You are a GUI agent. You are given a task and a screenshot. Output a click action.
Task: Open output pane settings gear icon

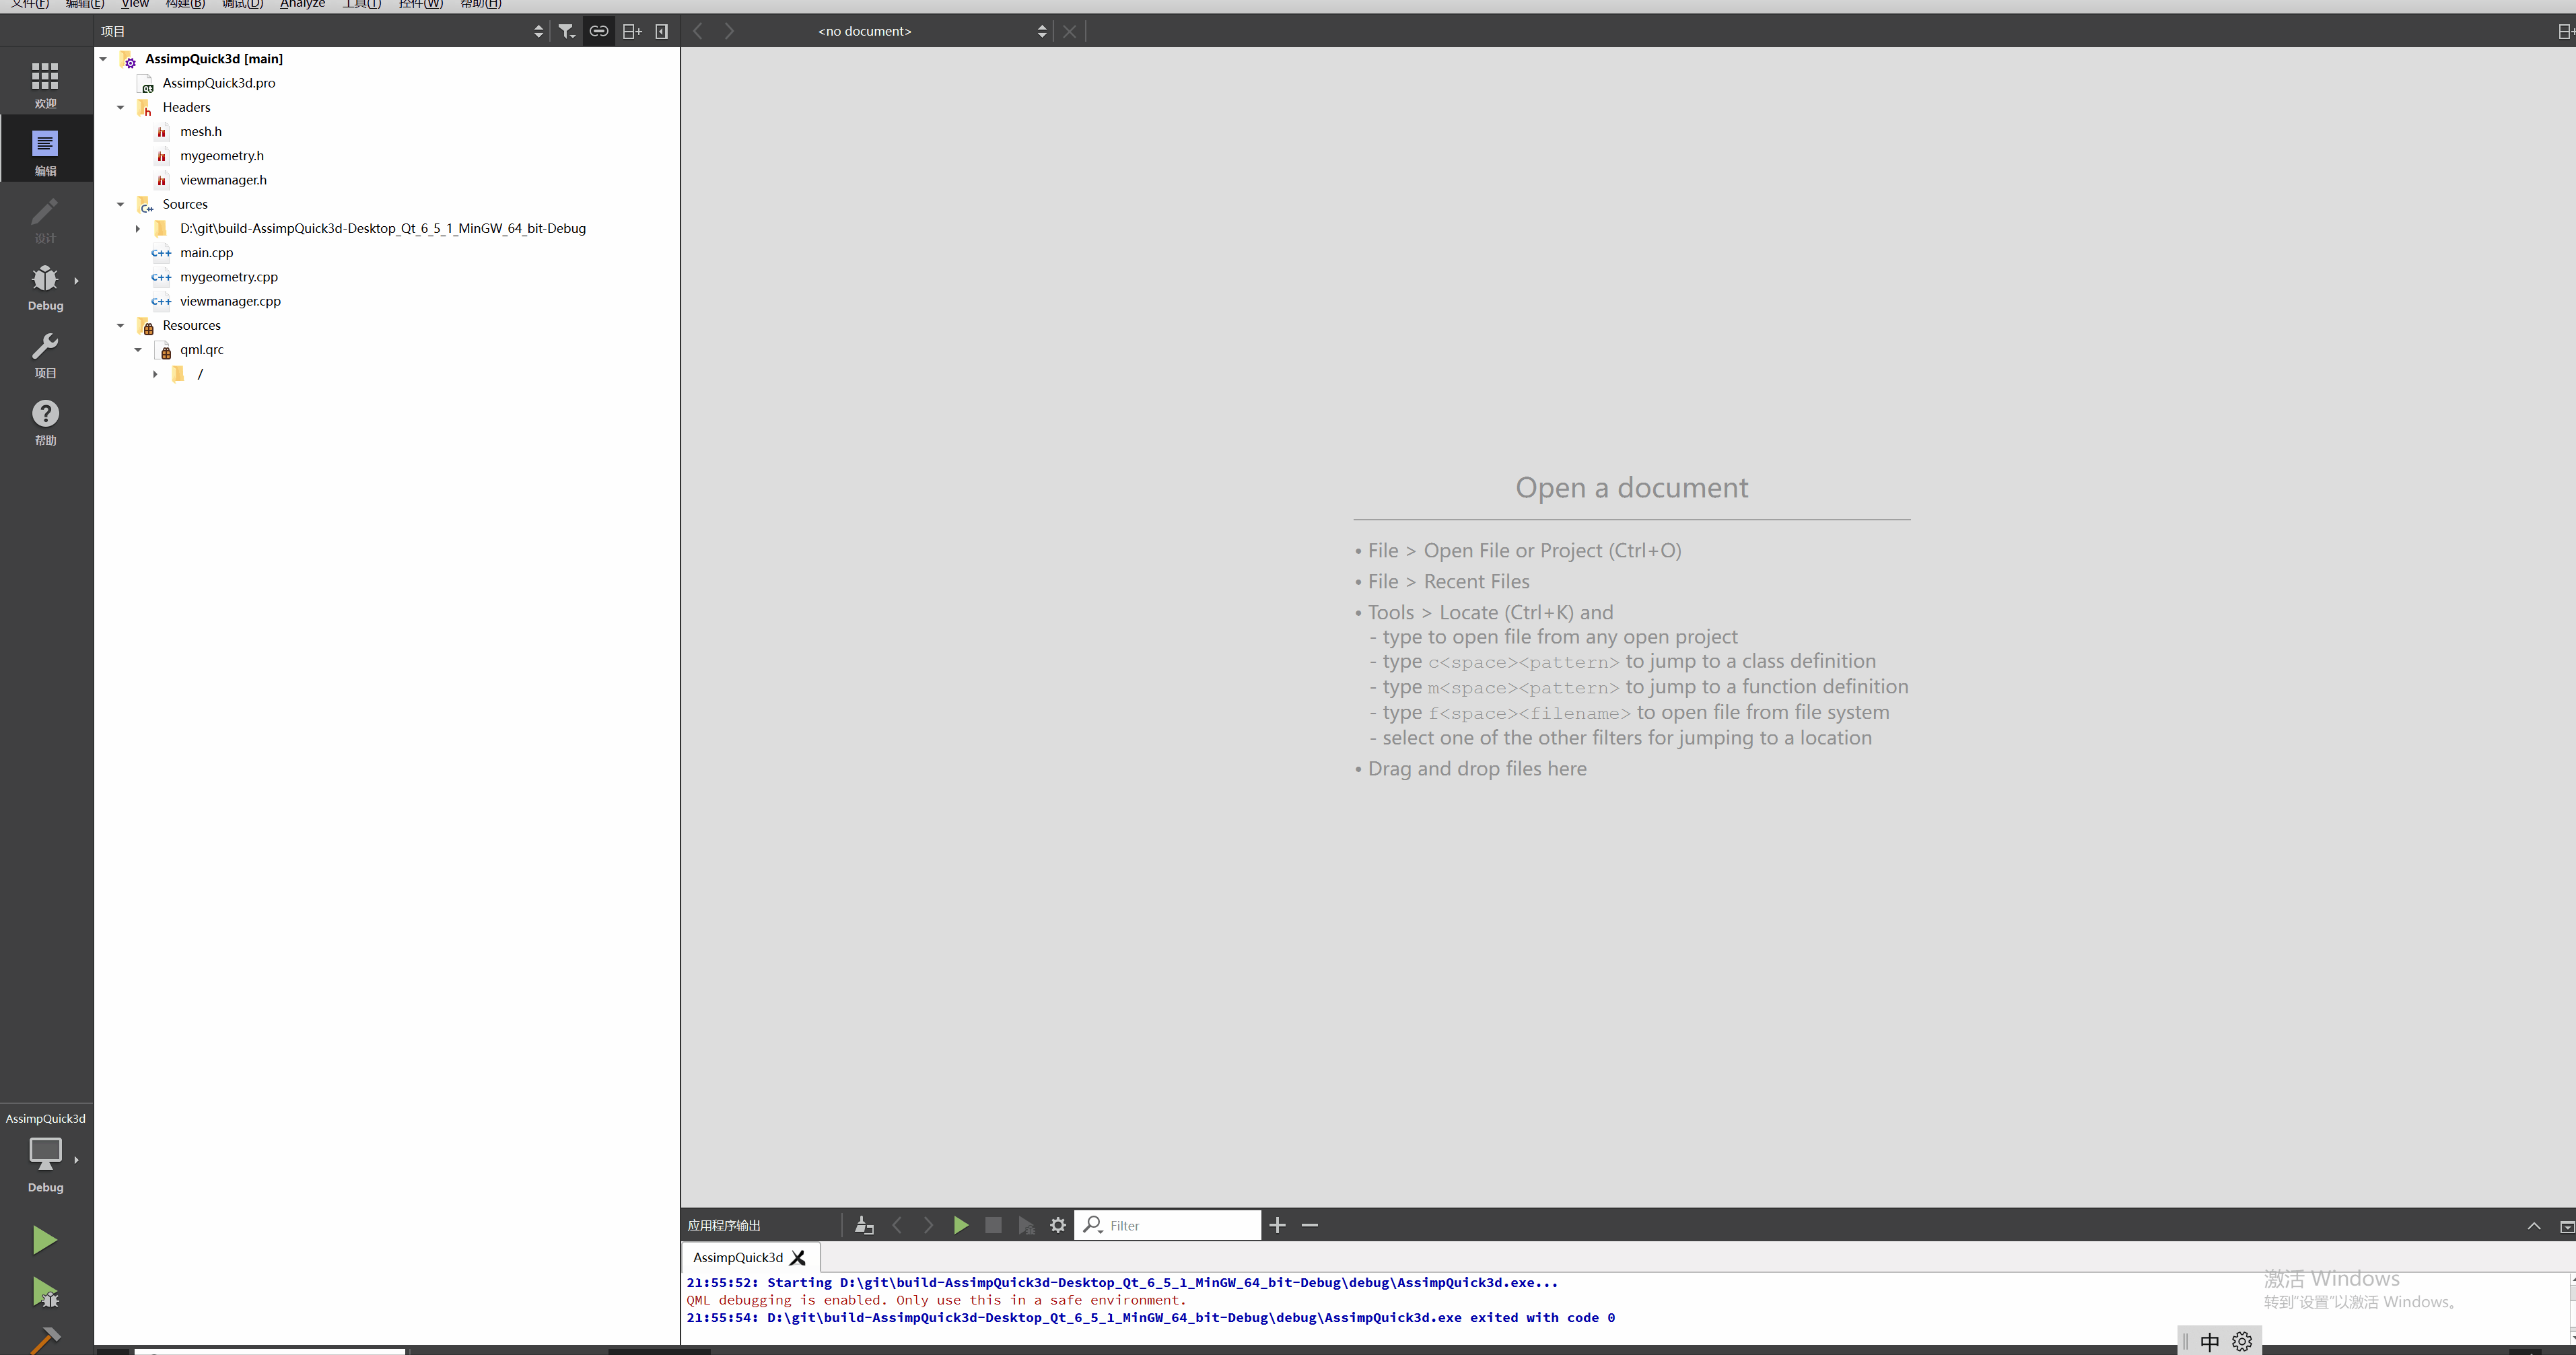[1057, 1225]
